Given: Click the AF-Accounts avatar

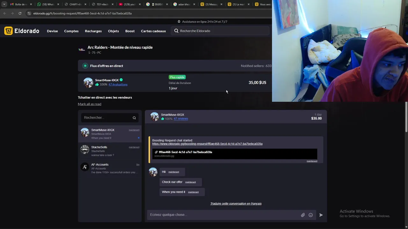Looking at the screenshot, I should 85,167.
